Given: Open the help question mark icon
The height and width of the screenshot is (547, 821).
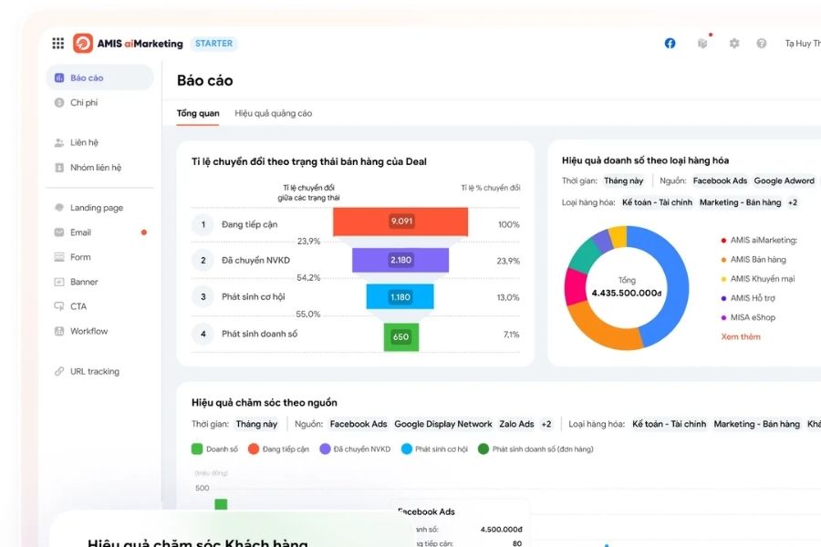Looking at the screenshot, I should tap(762, 44).
